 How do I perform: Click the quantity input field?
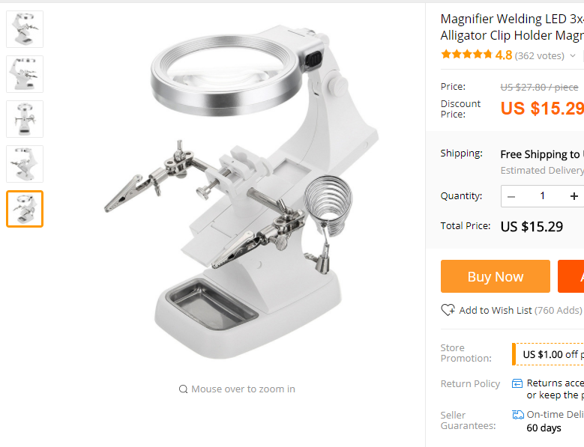pos(543,196)
